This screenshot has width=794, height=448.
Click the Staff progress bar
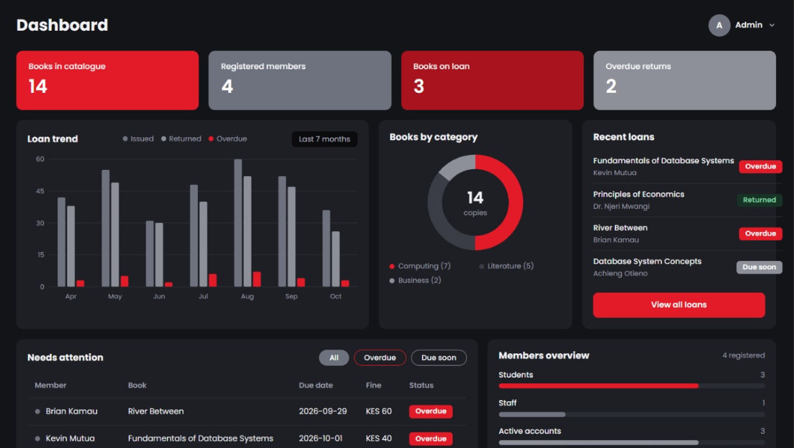click(x=631, y=414)
